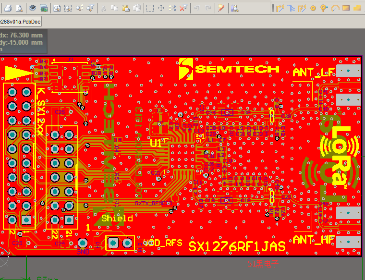Activate the Cross Probe tool
The image size is (365, 280).
pyautogui.click(x=221, y=8)
